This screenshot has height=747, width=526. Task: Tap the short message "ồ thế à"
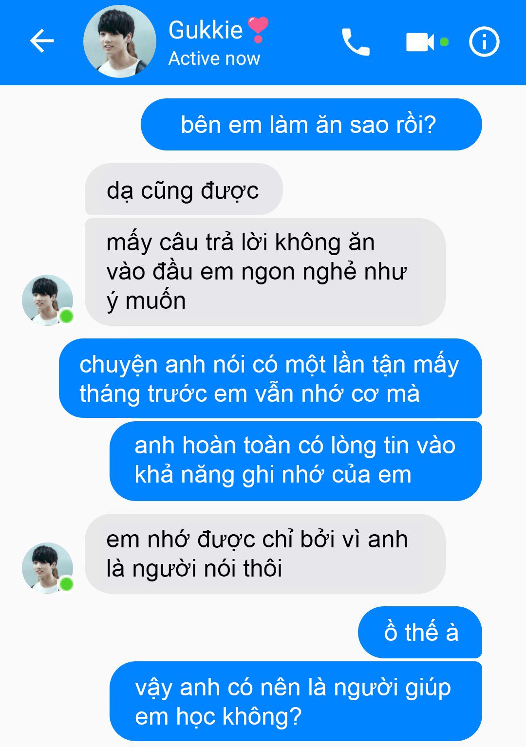coord(420,632)
